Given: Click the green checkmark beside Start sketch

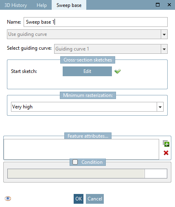Looking at the screenshot, I should (x=118, y=71).
